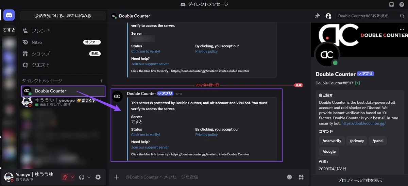Select Double Counter direct message conversation
This screenshot has height=186, width=408.
coord(63,91)
